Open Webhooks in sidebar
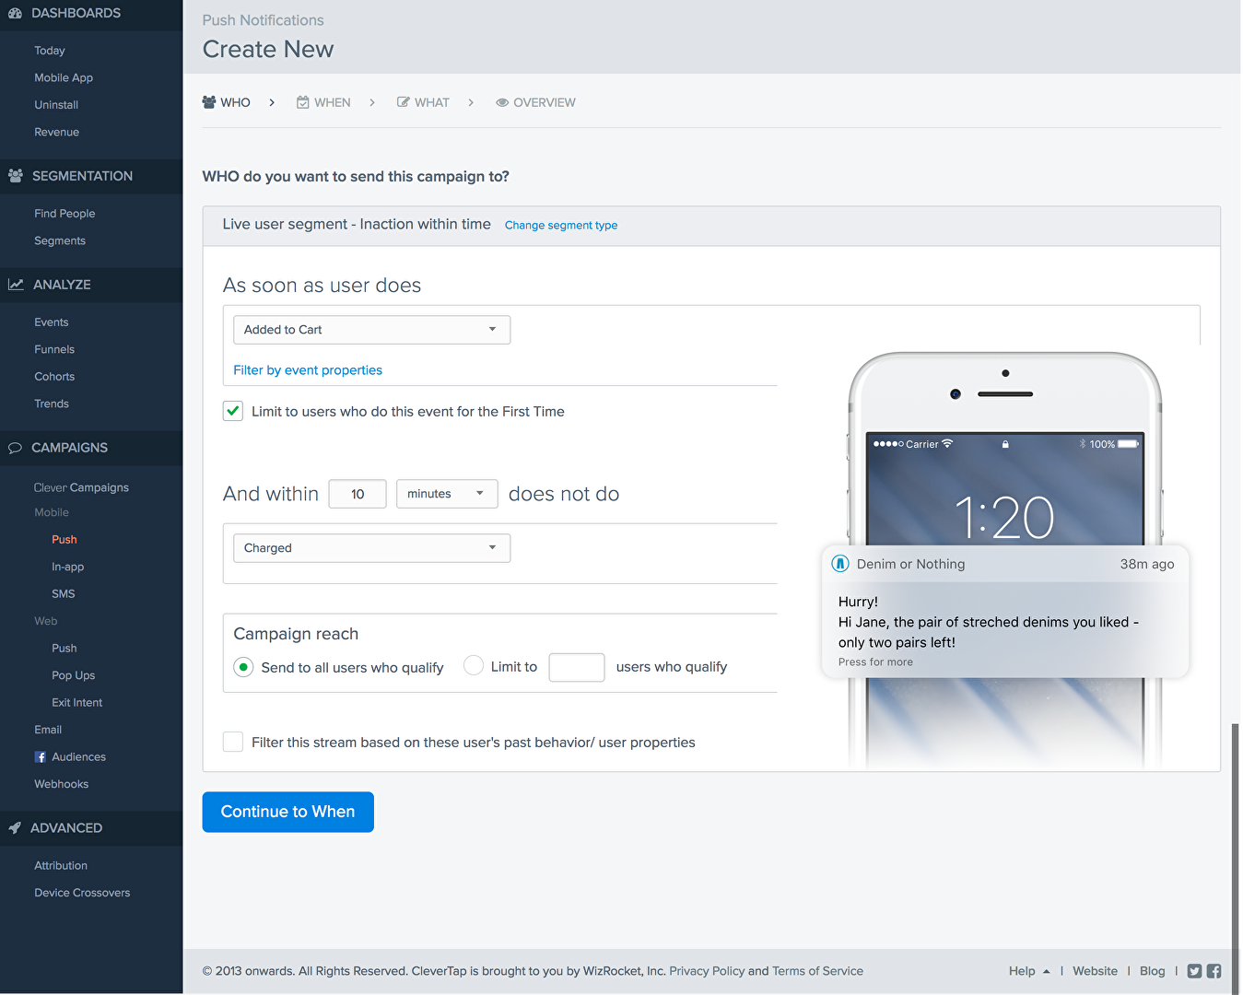 62,784
